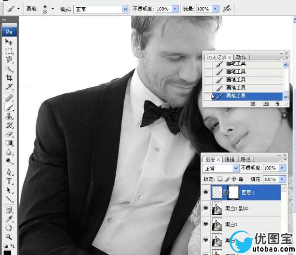Select the Blur tool
296x255 pixels.
[9, 152]
